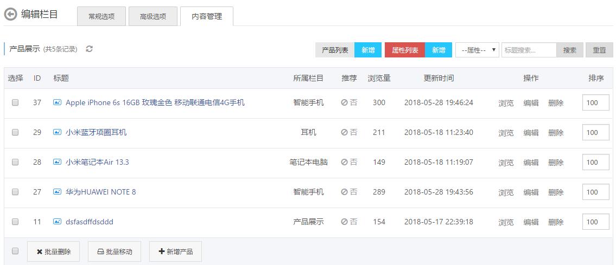
Task: Click the back arrow icon beside 编辑栏目
Action: tap(10, 15)
